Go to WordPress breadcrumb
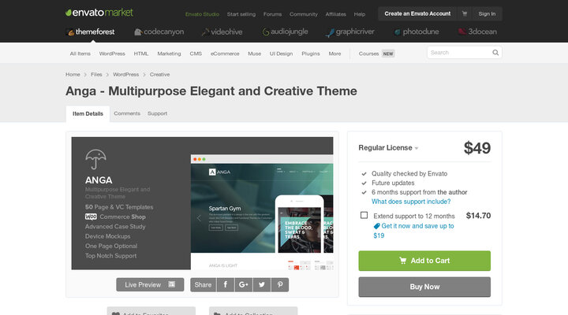The width and height of the screenshot is (568, 315). coord(125,75)
